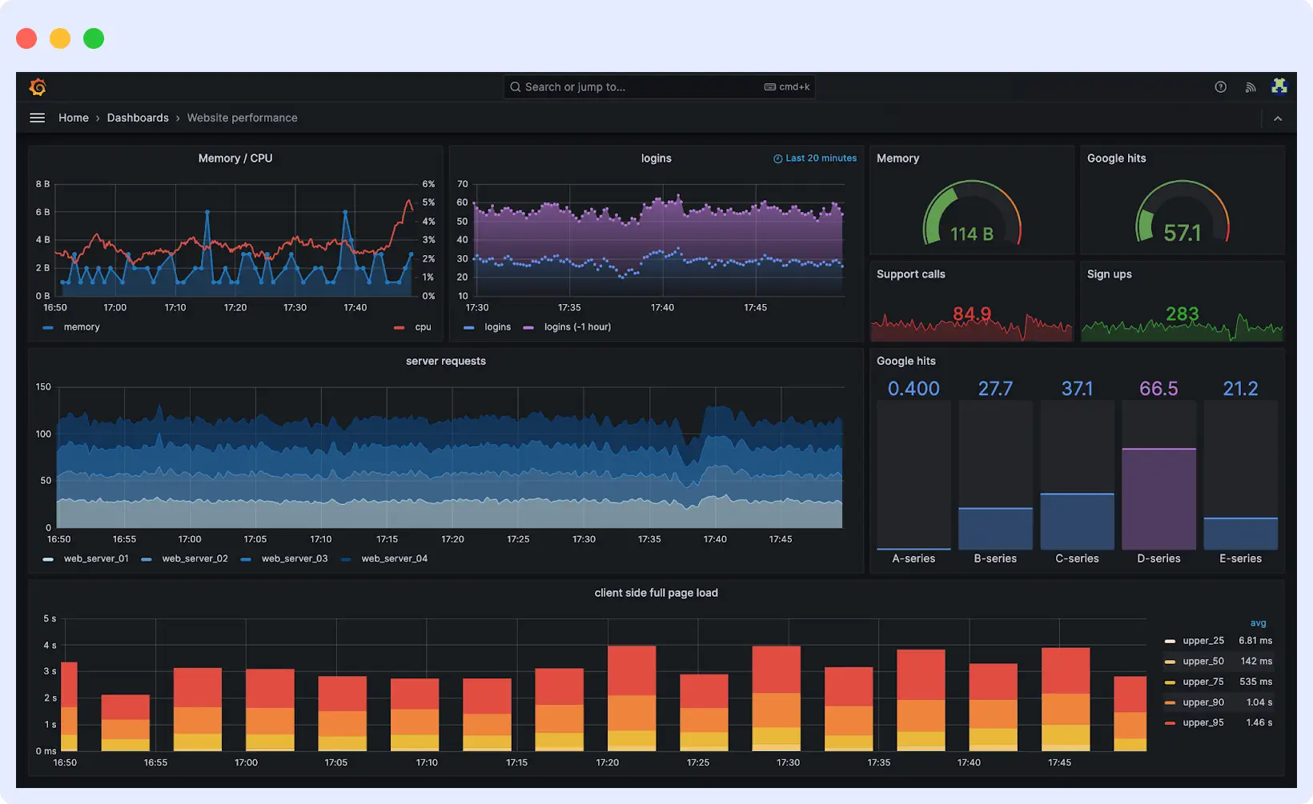Open the client side full page load panel menu
The height and width of the screenshot is (804, 1313).
click(656, 593)
